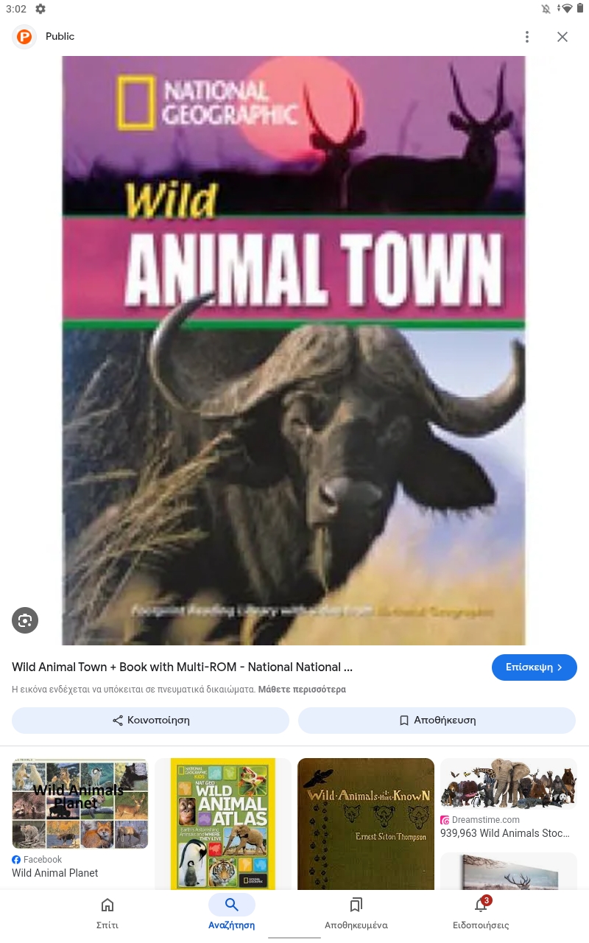Image resolution: width=589 pixels, height=943 pixels.
Task: Activate Google Lens search on image
Action: tap(25, 620)
